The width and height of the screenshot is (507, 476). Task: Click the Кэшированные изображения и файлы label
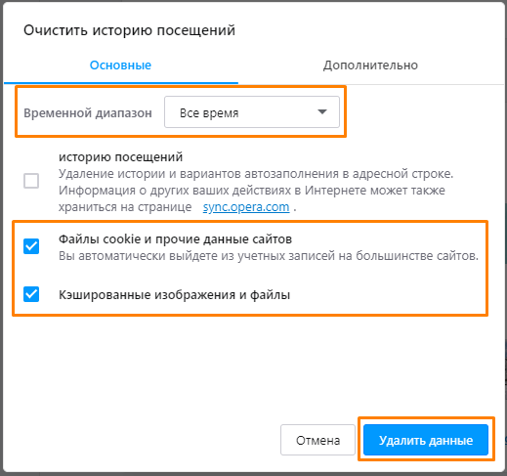[x=174, y=295]
